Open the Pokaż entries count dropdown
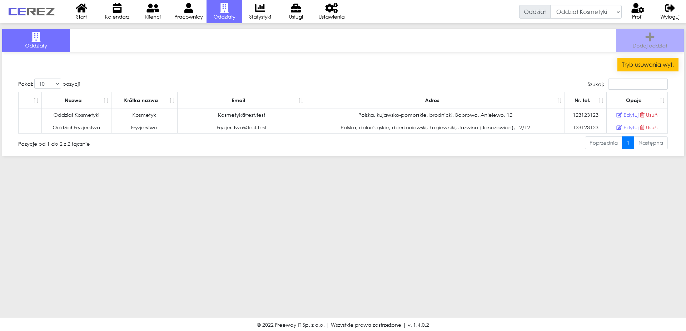The height and width of the screenshot is (331, 686). [x=48, y=84]
